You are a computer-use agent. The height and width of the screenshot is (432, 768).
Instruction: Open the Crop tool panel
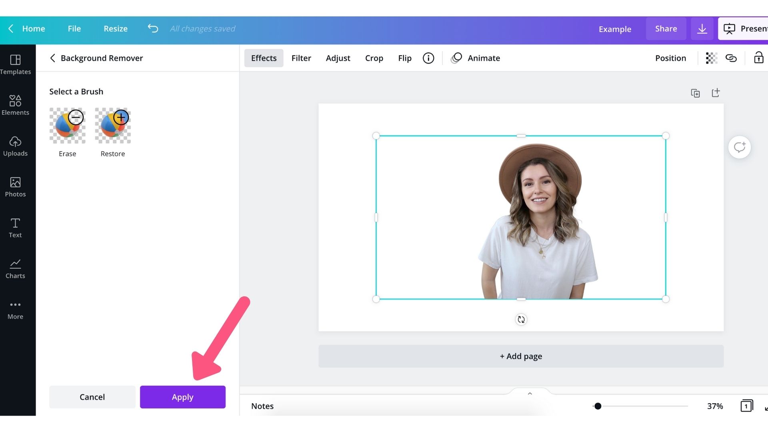coord(374,58)
